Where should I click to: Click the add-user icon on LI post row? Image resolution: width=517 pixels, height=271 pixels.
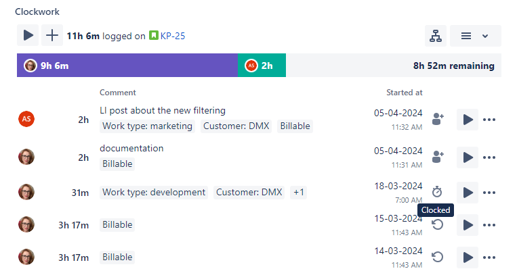(x=438, y=120)
